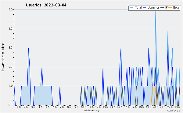Click the Total peak of 4 near 22 h

pos(168,29)
